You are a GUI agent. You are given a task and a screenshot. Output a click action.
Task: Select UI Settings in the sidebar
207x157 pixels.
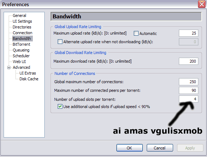coord(22,21)
